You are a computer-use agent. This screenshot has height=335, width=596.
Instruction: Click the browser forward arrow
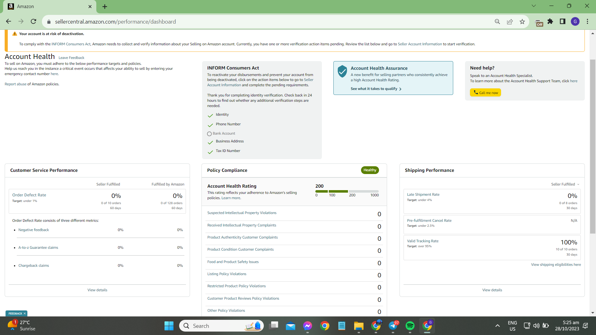click(21, 21)
